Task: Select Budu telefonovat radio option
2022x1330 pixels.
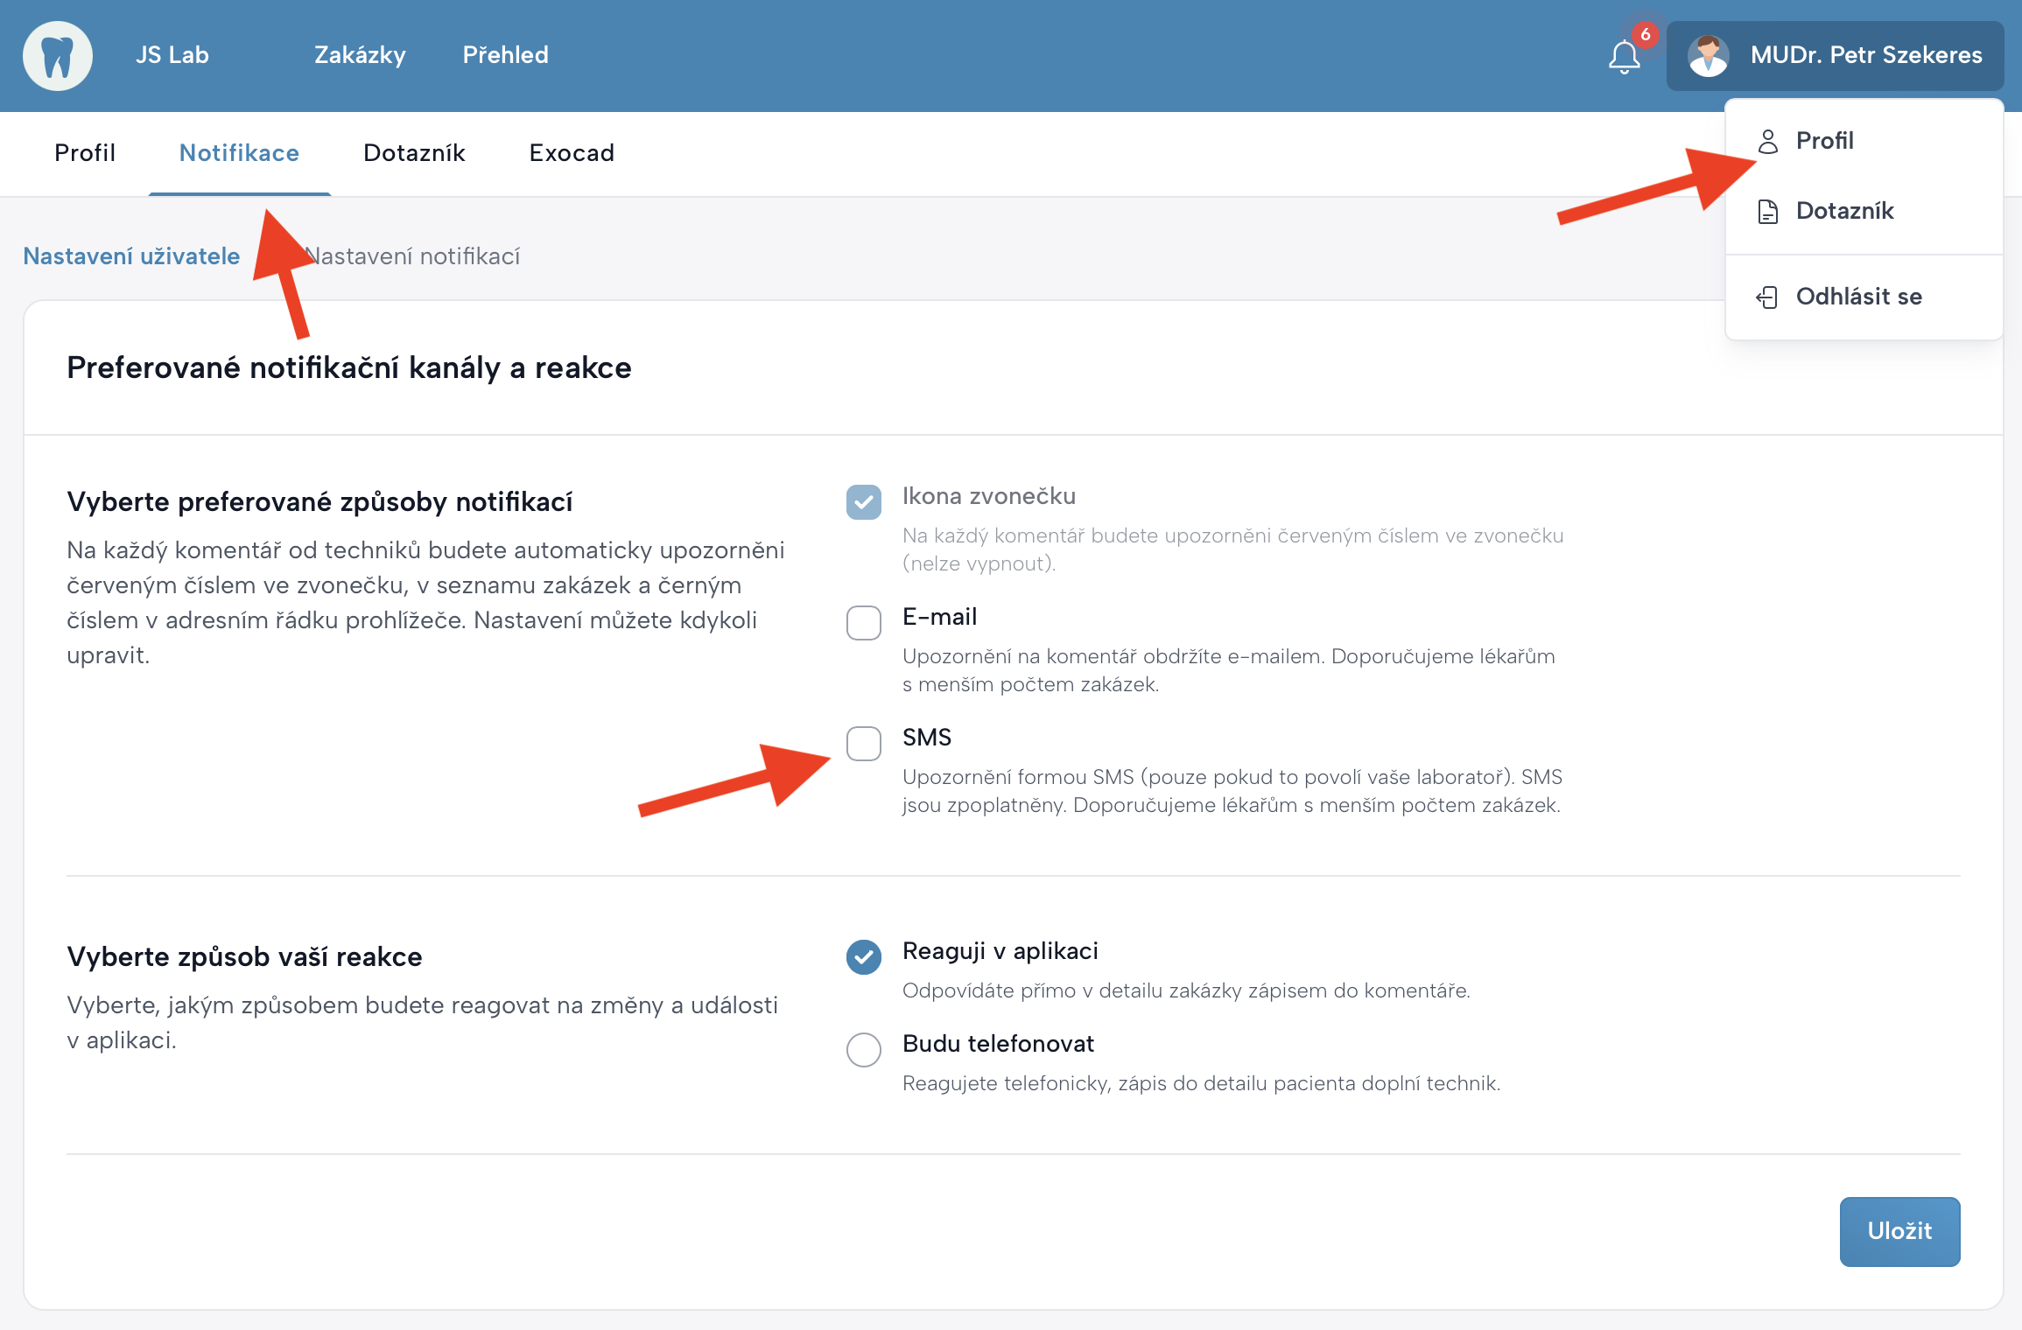Action: 863,1049
